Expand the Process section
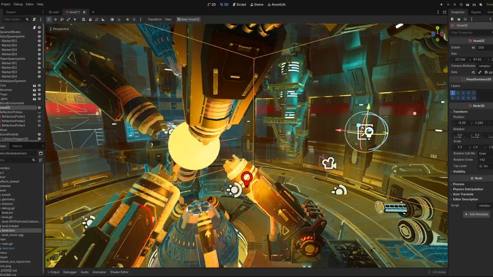493x277 pixels. [458, 184]
